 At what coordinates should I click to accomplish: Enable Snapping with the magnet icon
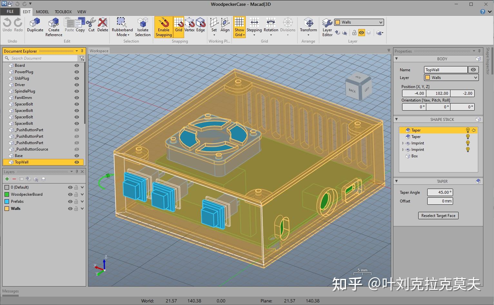(x=164, y=26)
